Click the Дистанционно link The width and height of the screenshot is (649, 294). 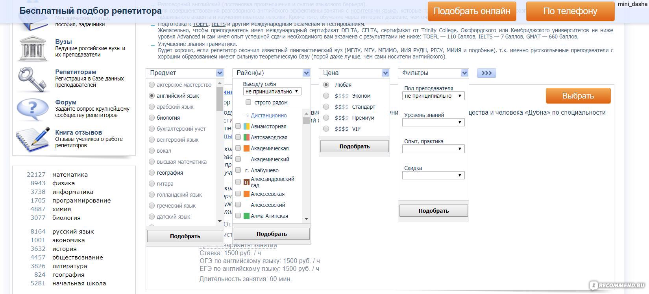tap(269, 115)
